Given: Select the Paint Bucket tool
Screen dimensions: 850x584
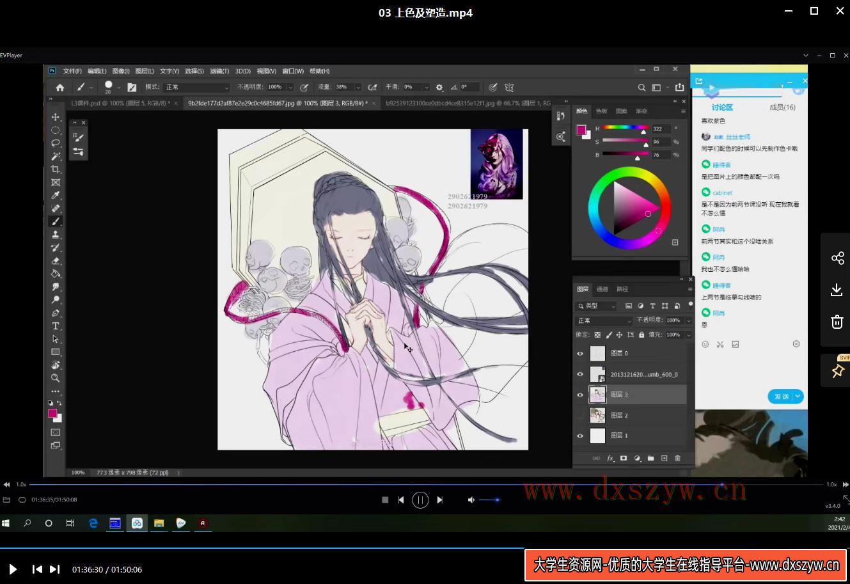Looking at the screenshot, I should click(x=56, y=274).
